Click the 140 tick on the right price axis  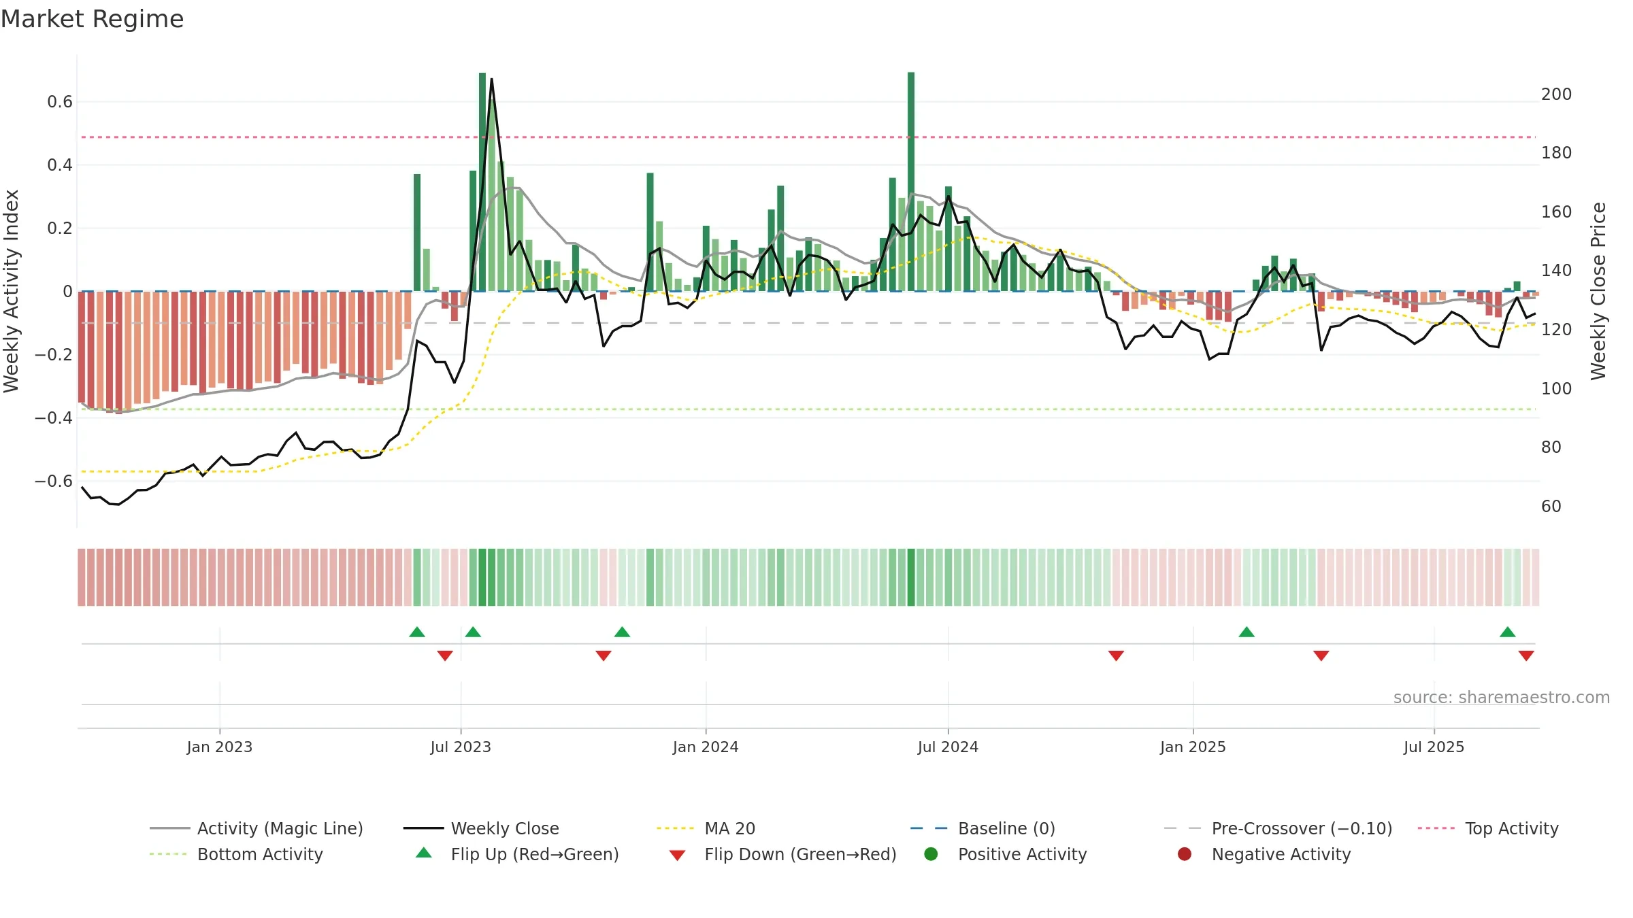(1557, 270)
